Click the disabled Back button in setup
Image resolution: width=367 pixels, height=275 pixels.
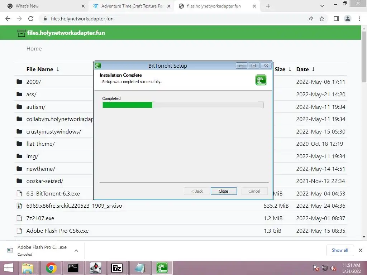tap(197, 191)
